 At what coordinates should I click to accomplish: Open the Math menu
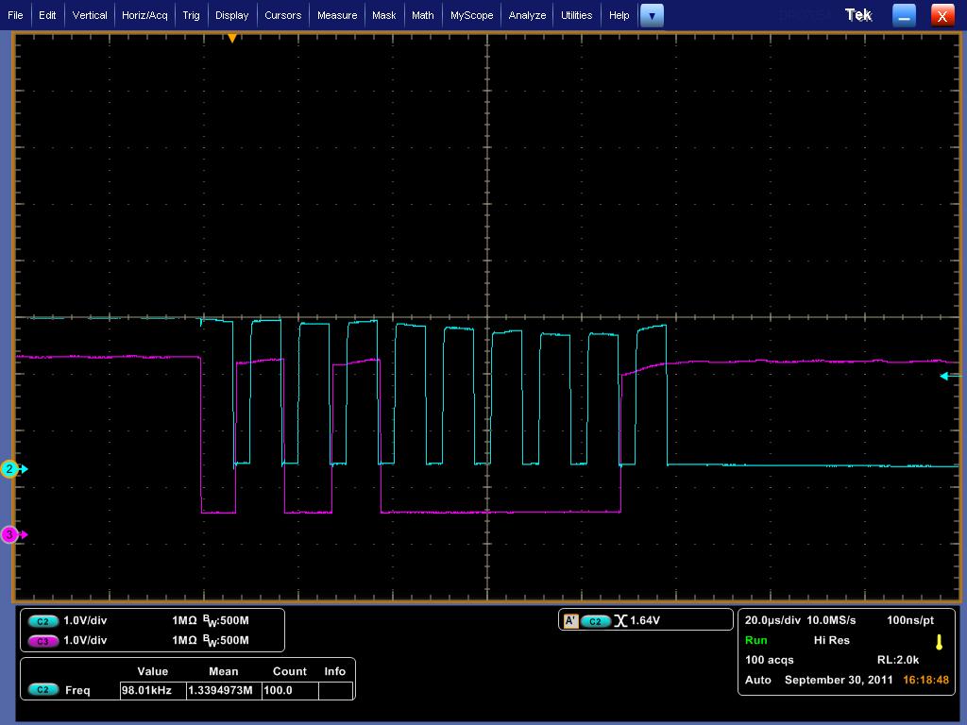click(x=422, y=15)
